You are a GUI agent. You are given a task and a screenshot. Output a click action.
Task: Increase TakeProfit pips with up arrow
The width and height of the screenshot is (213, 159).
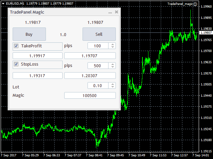pos(113,45)
